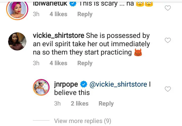Open jnrpope's profile picture story
182x126 pixels.
click(41, 87)
